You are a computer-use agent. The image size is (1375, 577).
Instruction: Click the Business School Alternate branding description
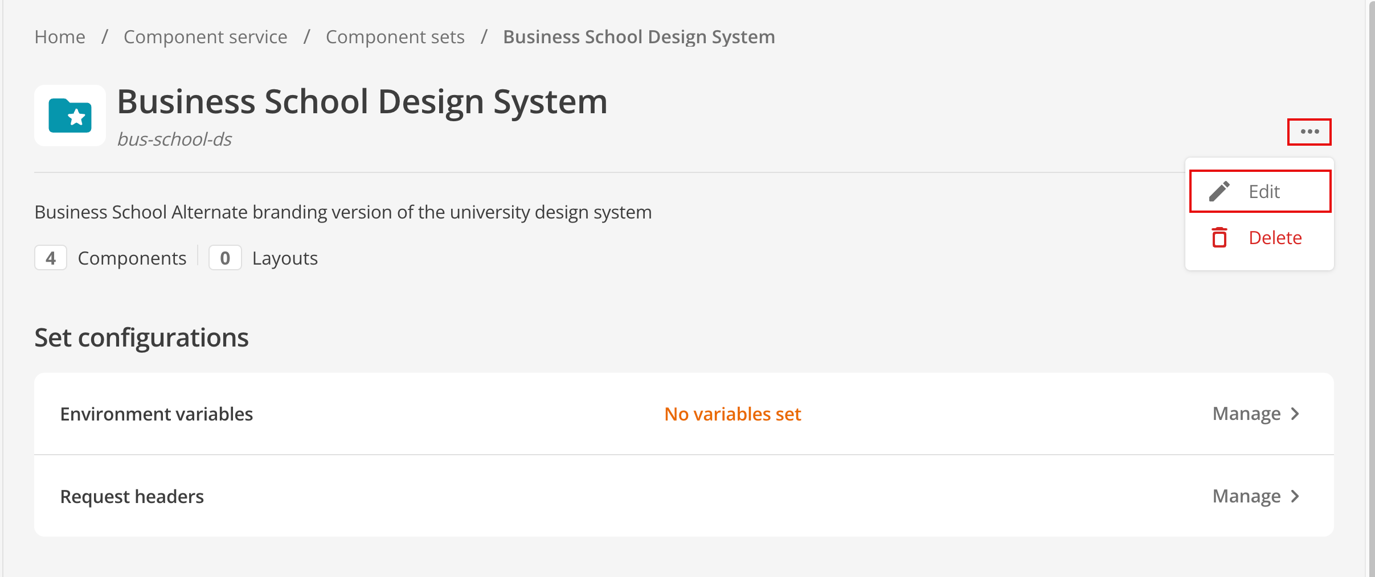point(343,212)
